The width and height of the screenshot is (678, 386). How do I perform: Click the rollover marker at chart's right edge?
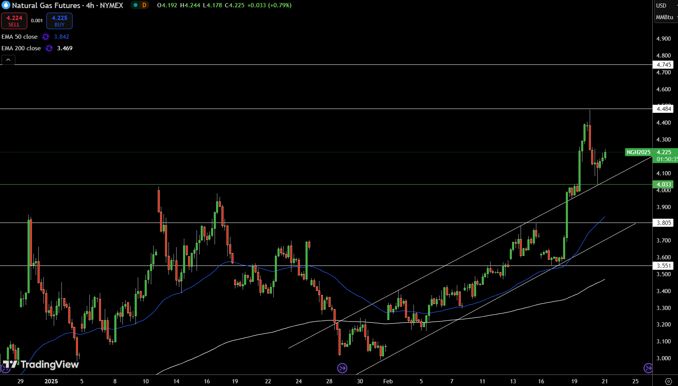click(x=648, y=368)
